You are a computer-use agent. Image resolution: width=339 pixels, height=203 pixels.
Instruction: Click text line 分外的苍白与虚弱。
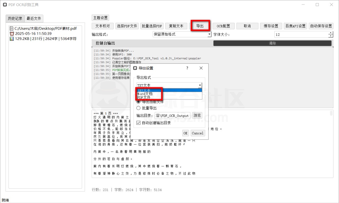[113, 159]
